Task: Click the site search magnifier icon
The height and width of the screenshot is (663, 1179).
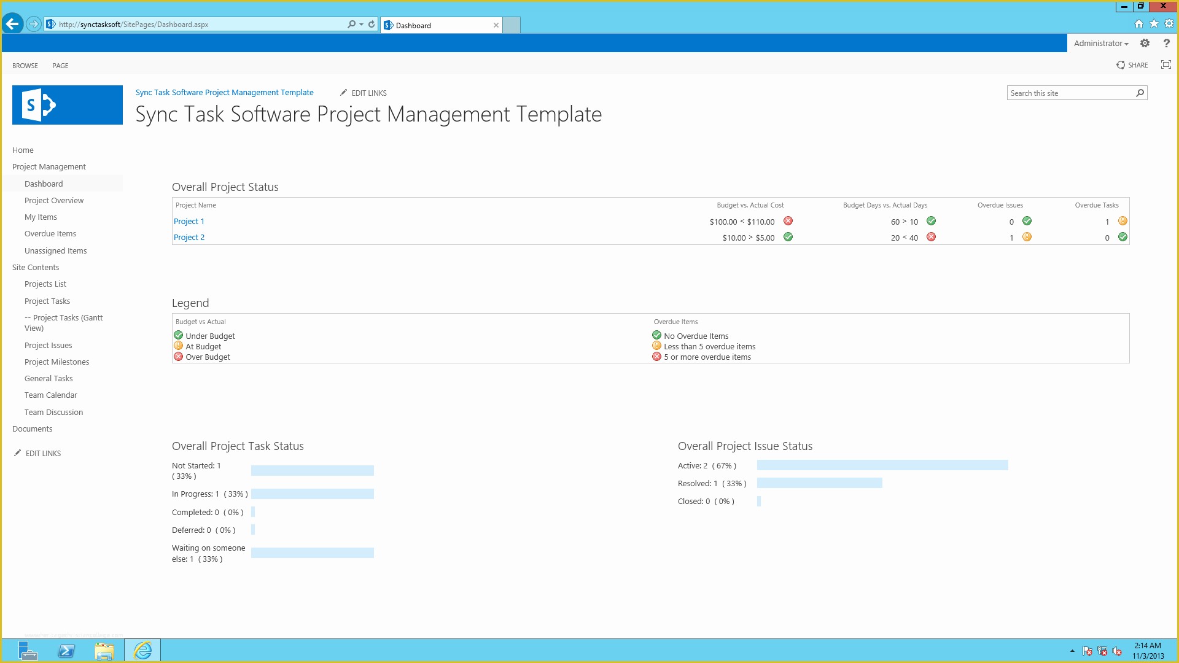Action: click(1140, 93)
